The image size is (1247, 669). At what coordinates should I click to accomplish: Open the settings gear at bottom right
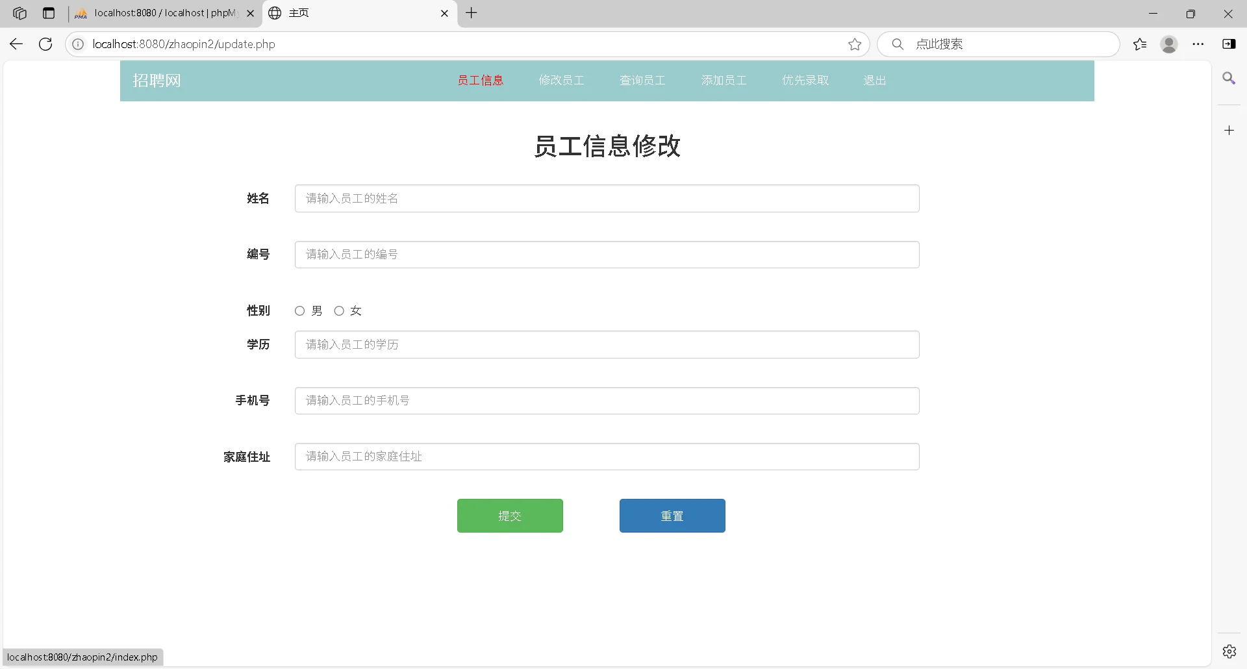click(1229, 651)
